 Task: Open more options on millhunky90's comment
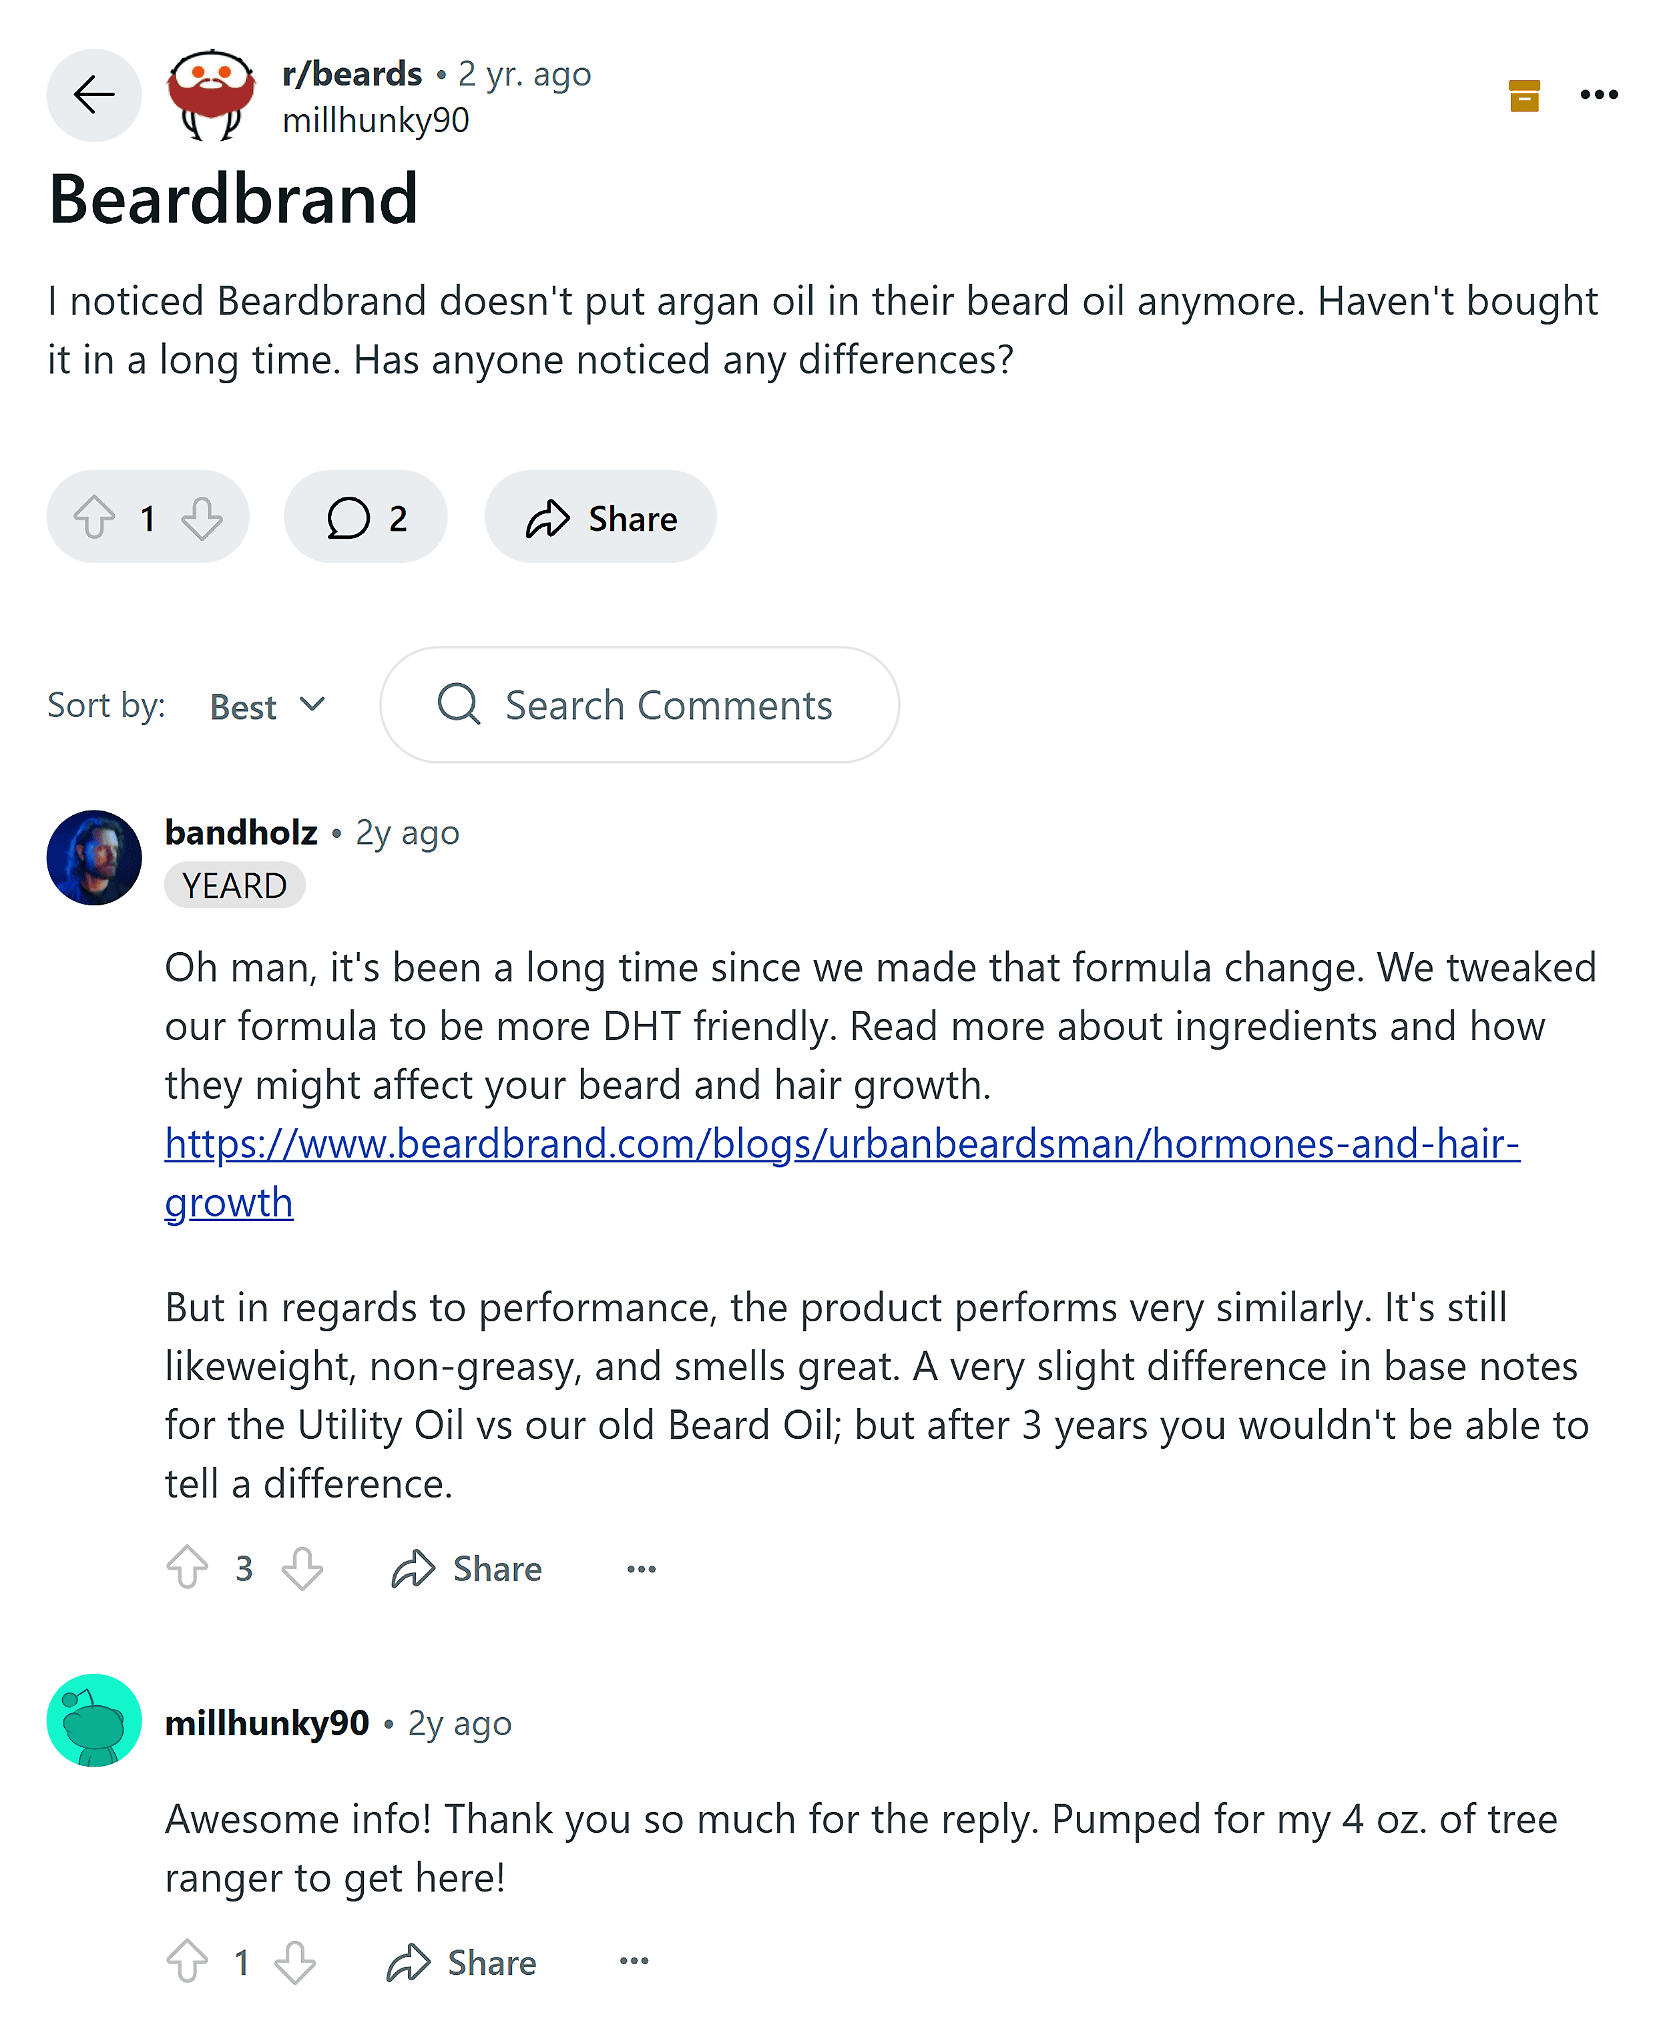pyautogui.click(x=634, y=1962)
